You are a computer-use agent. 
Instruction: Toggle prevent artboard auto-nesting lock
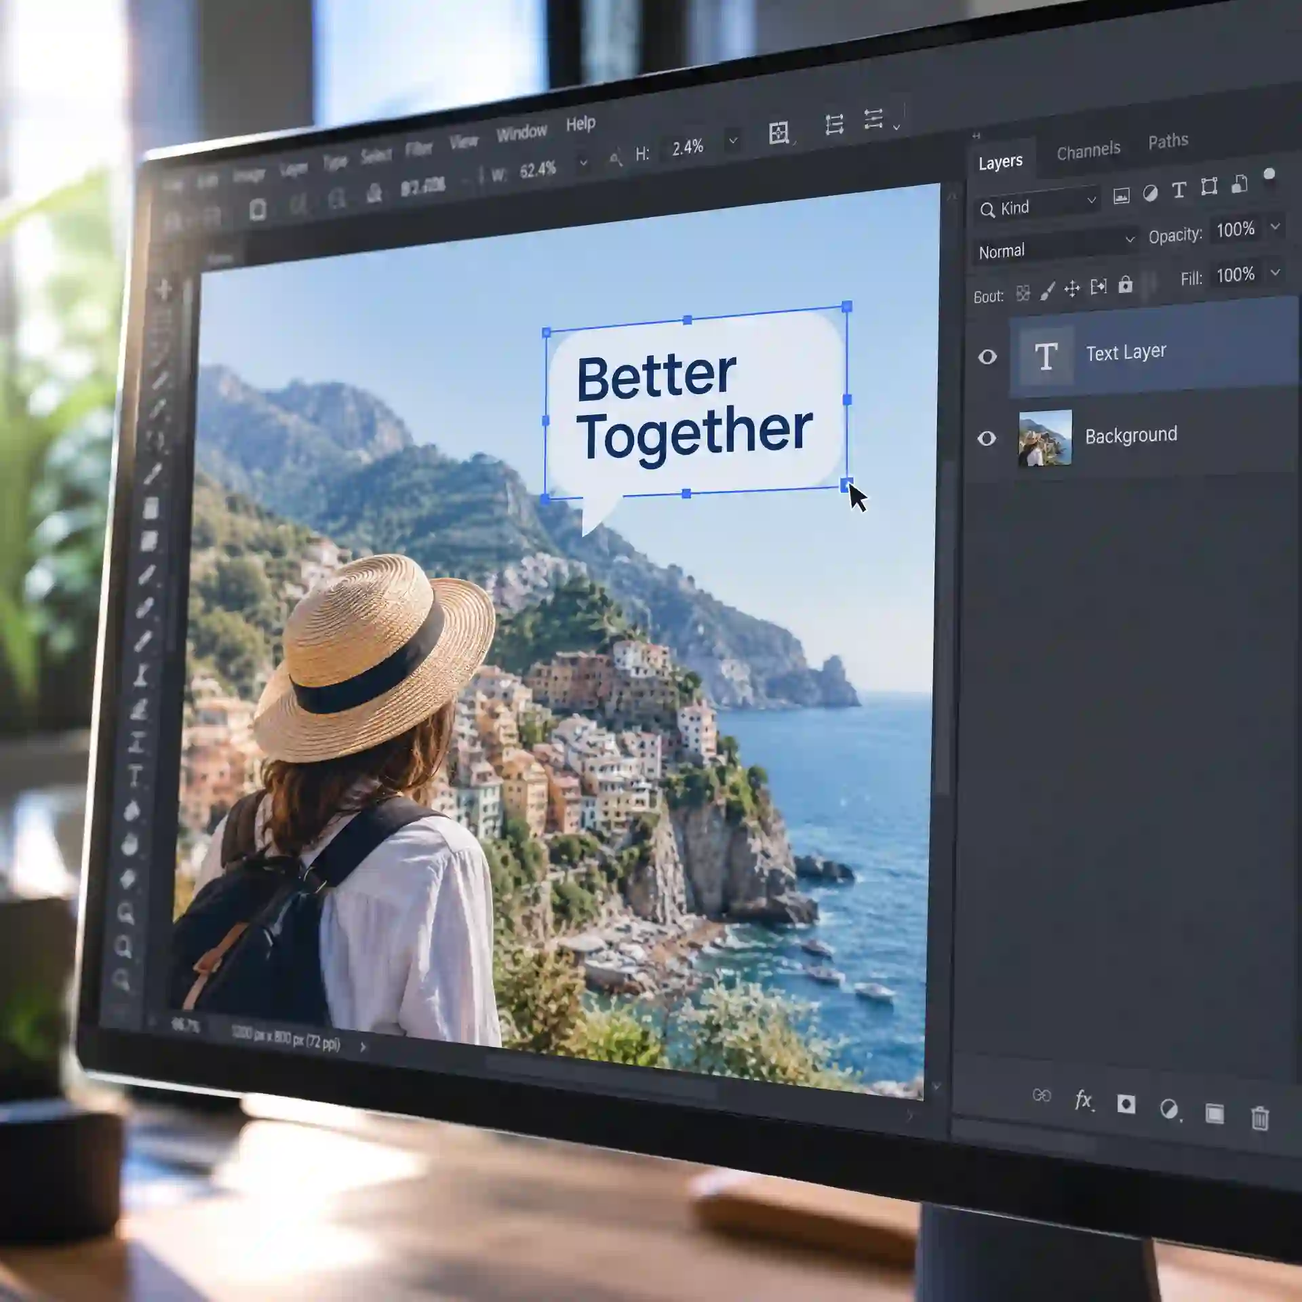[x=1099, y=286]
